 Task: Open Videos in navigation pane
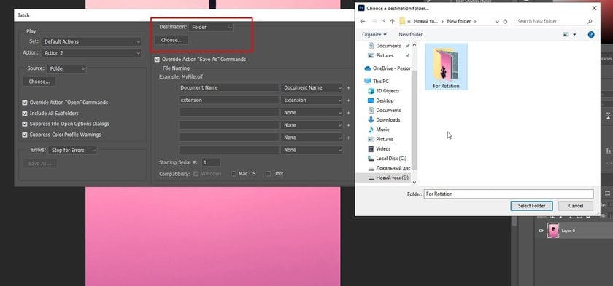pyautogui.click(x=379, y=149)
